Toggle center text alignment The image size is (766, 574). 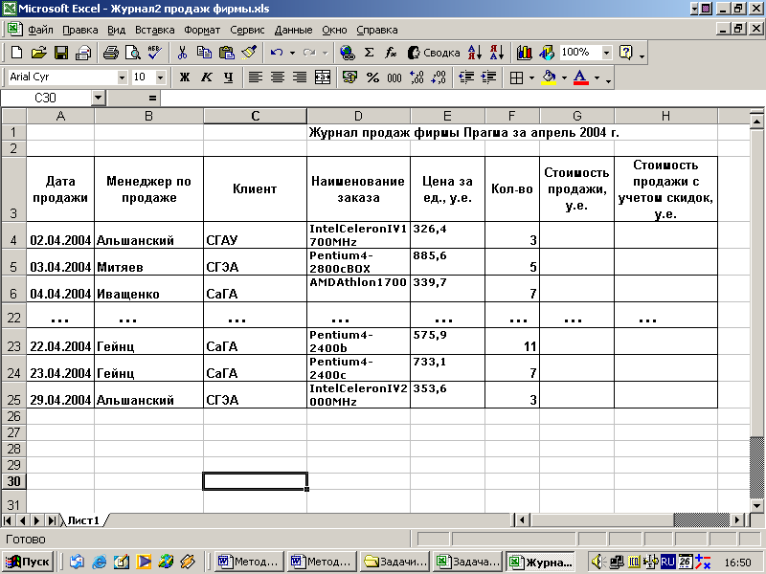click(278, 77)
